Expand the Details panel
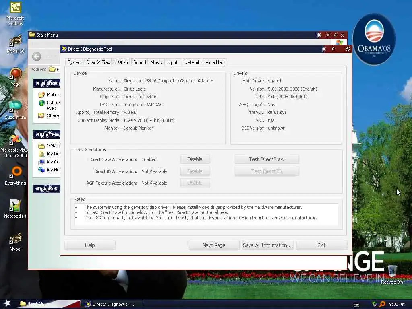The width and height of the screenshot is (412, 309). pos(47,189)
